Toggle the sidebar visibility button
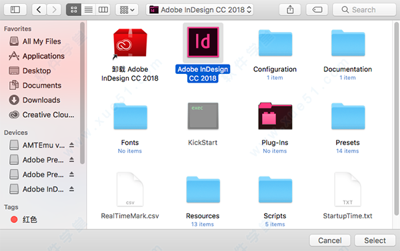The image size is (400, 251). (15, 10)
